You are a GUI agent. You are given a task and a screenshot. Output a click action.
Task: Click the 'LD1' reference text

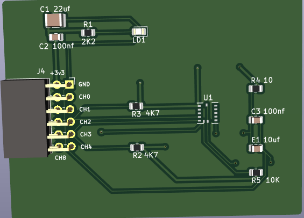click(139, 40)
